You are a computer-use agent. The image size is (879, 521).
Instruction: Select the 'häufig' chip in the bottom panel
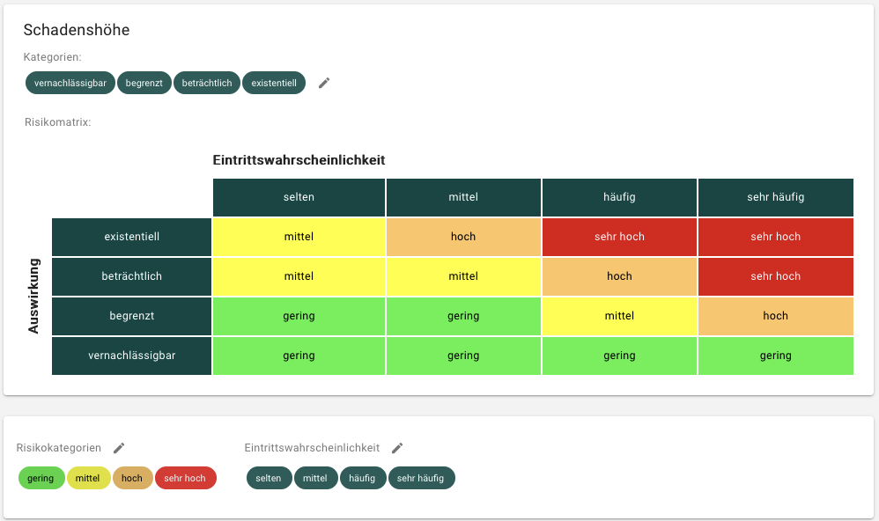click(362, 478)
